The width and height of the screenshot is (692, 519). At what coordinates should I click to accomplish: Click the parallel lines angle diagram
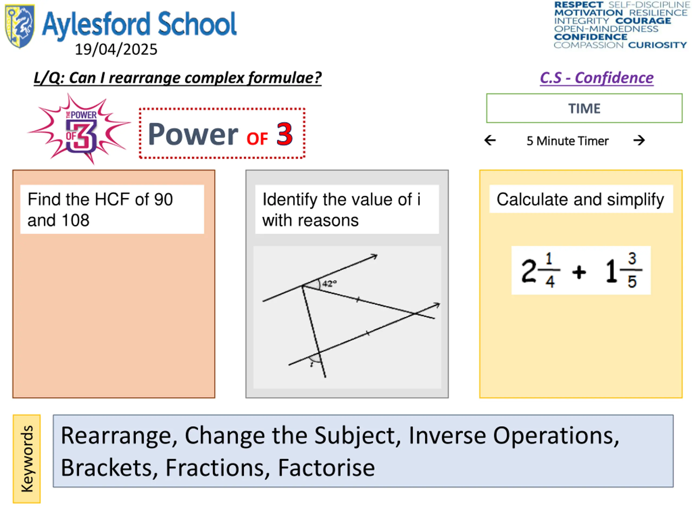(347, 317)
